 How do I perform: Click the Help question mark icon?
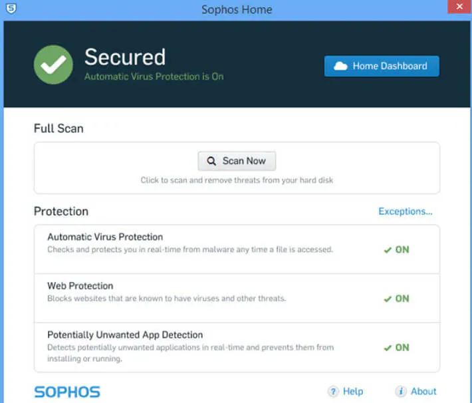pos(332,392)
